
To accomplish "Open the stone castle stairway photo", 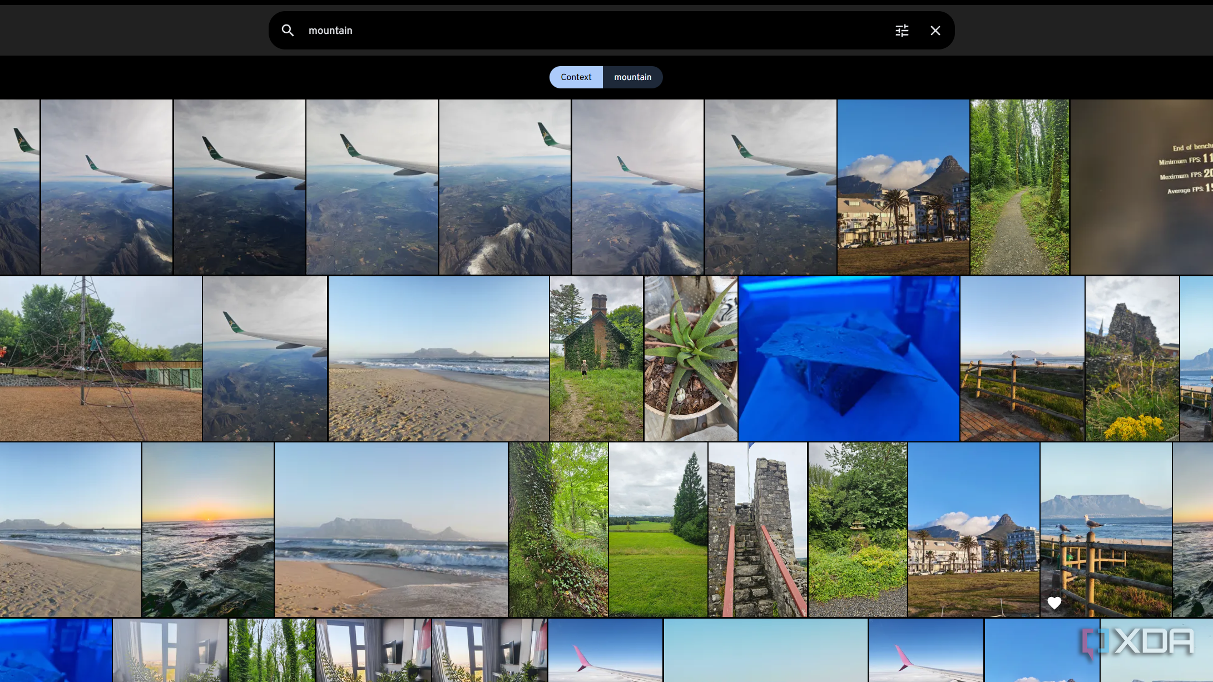I will (757, 530).
